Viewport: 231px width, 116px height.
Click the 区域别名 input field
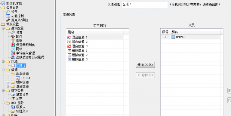point(144,5)
